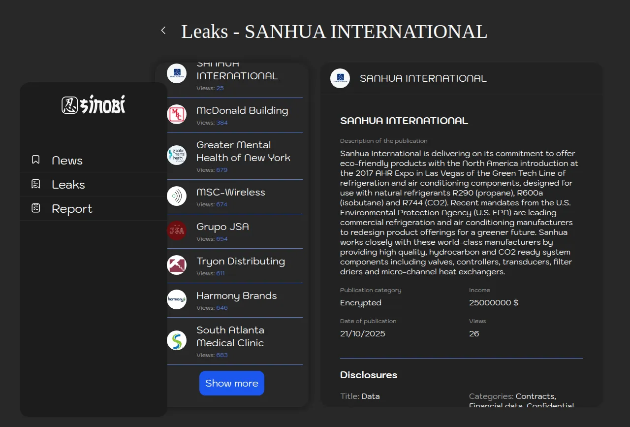
Task: Click the News bookmark icon
Action: click(35, 160)
